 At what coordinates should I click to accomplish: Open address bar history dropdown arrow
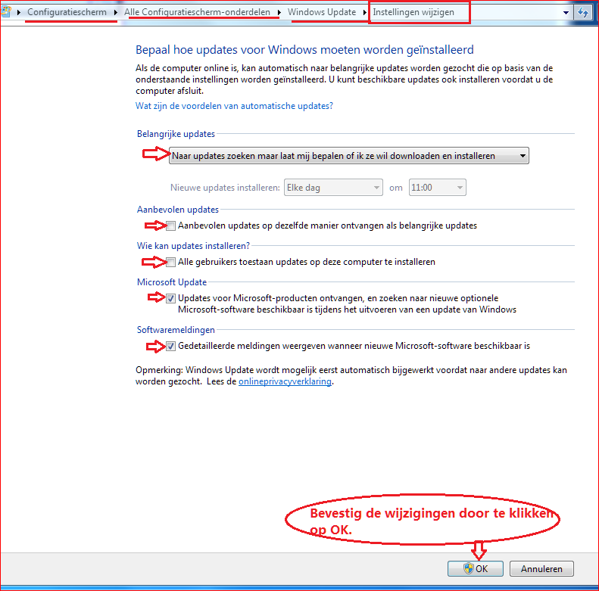566,13
